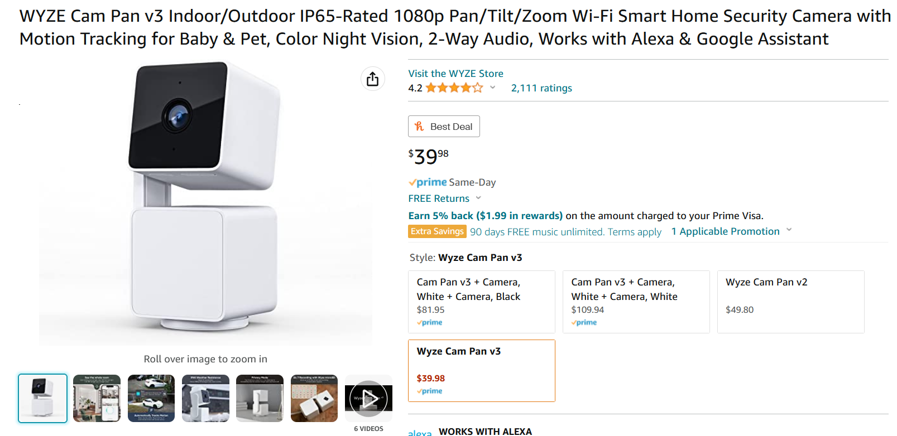Image resolution: width=897 pixels, height=436 pixels.
Task: Click the star rating icons
Action: click(454, 88)
